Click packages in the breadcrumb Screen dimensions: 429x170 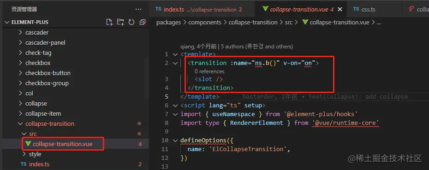pyautogui.click(x=168, y=23)
